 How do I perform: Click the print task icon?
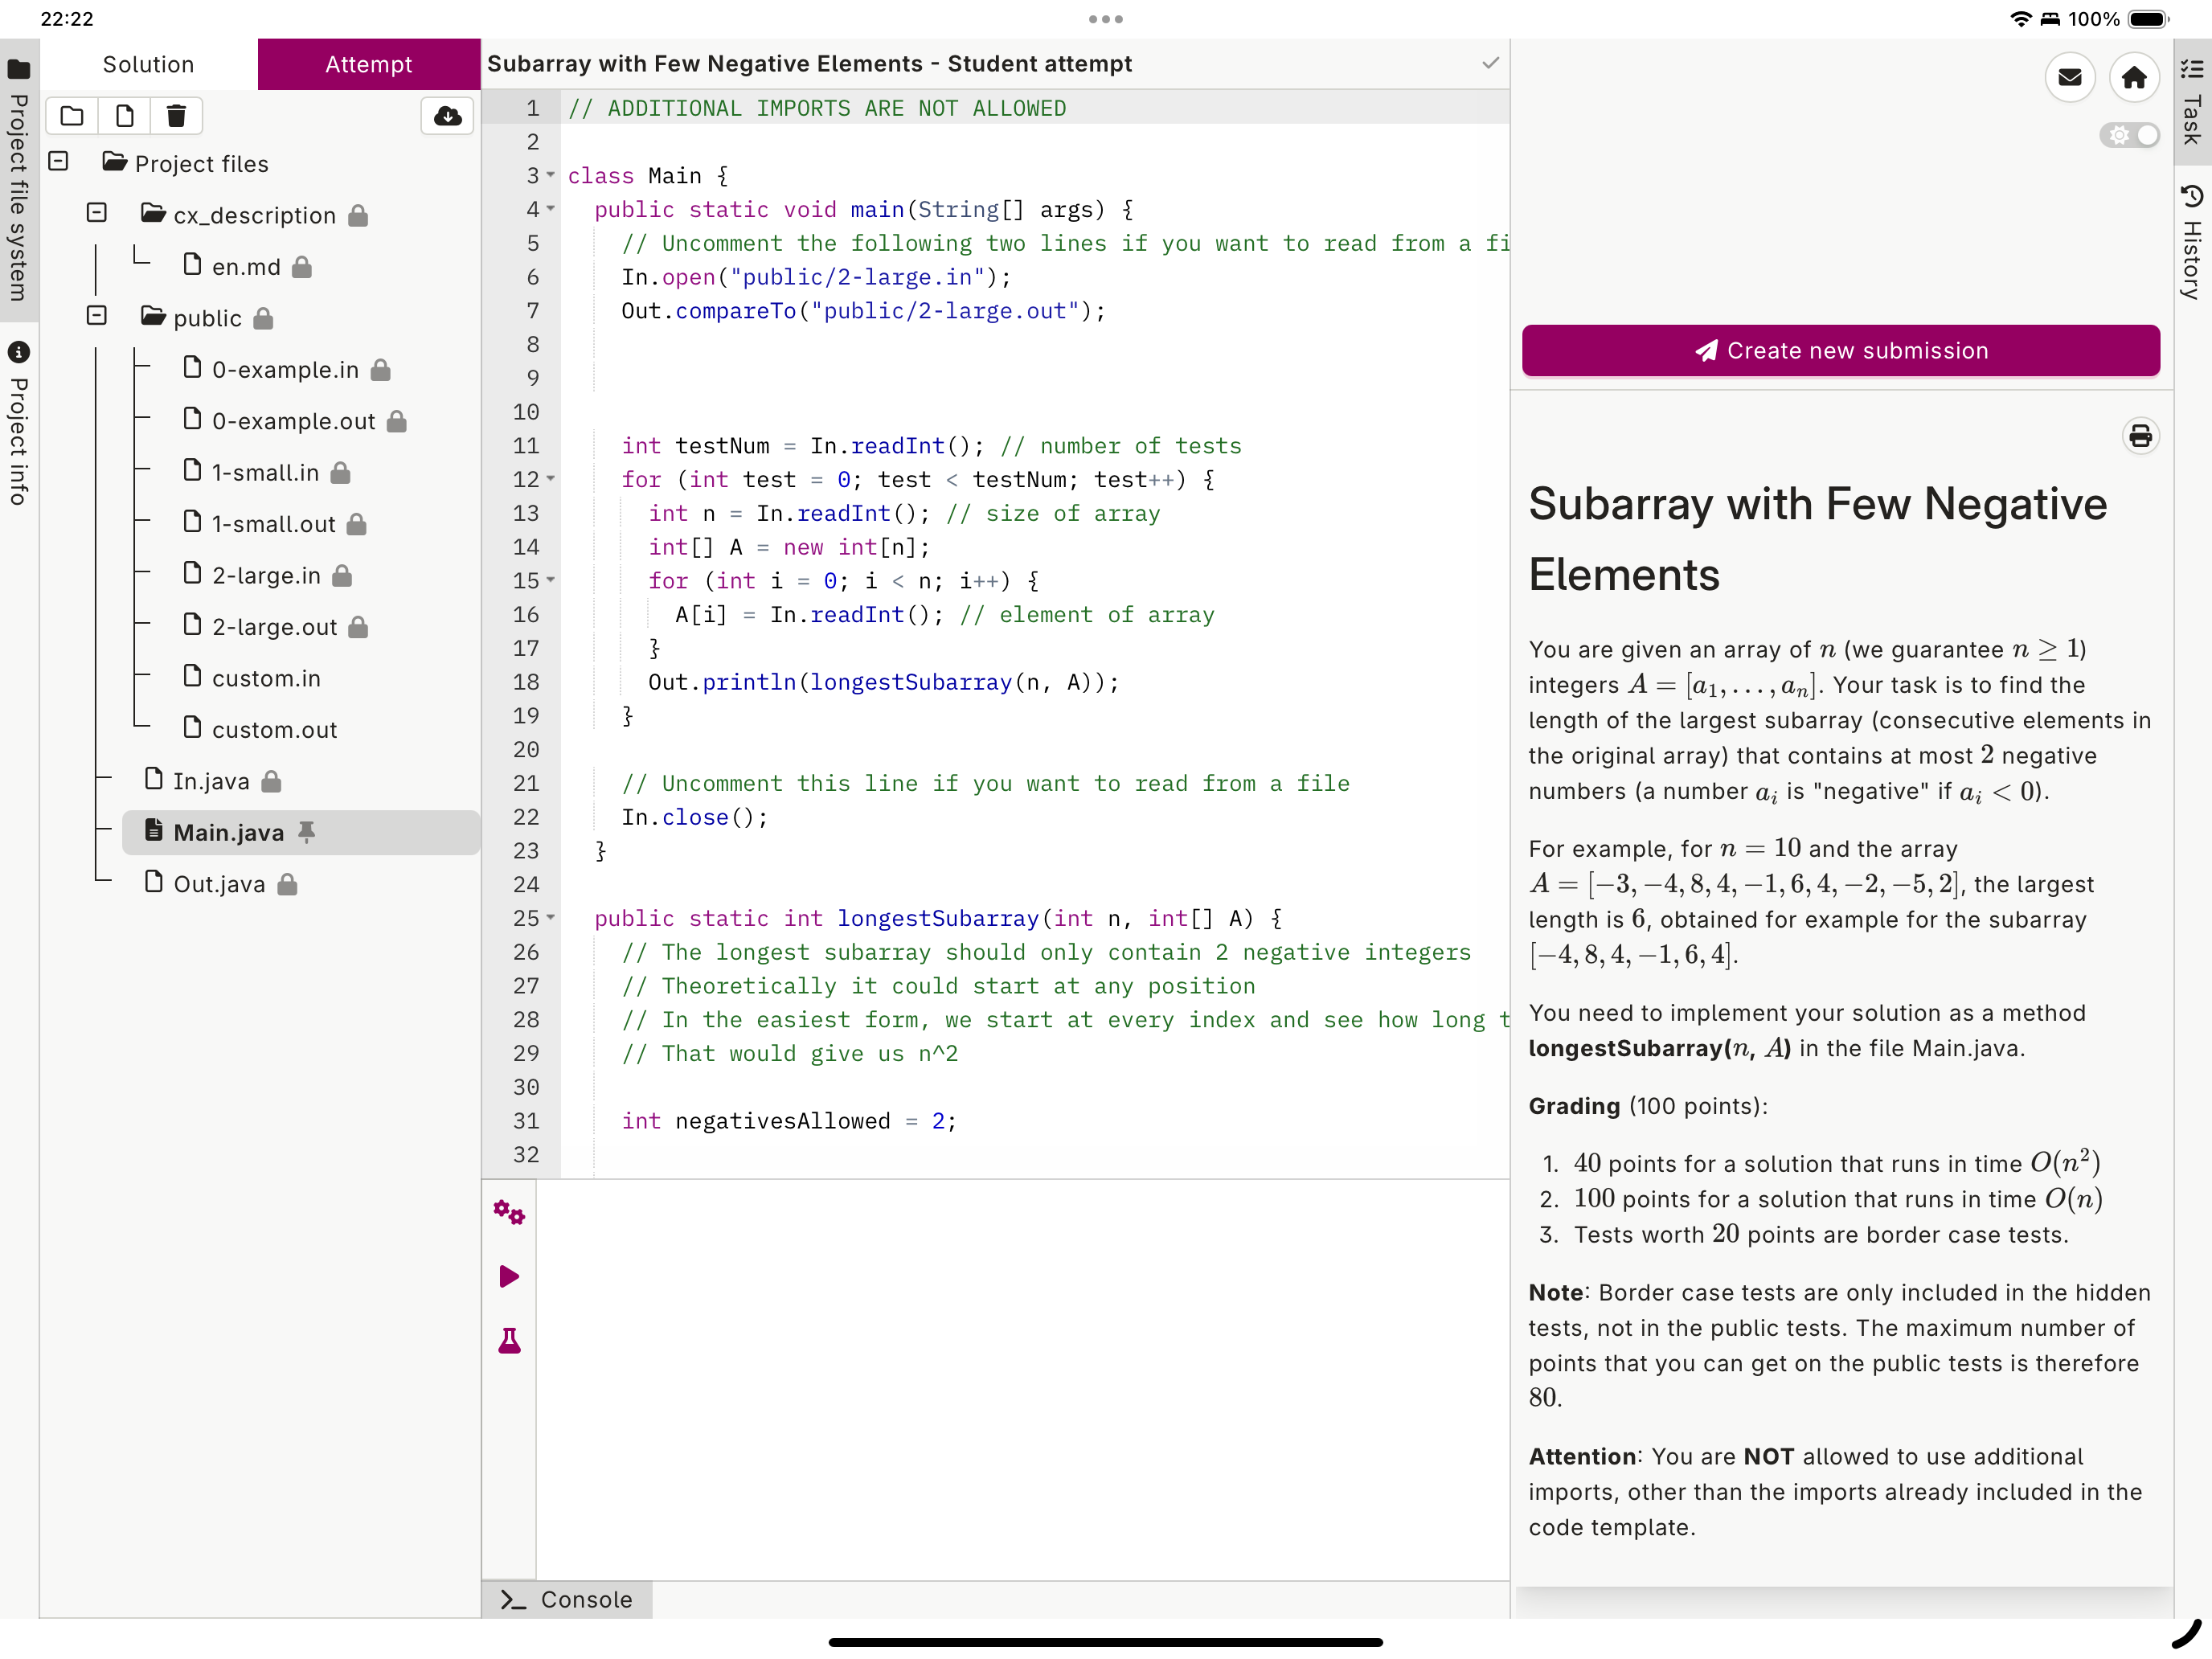click(x=2140, y=436)
